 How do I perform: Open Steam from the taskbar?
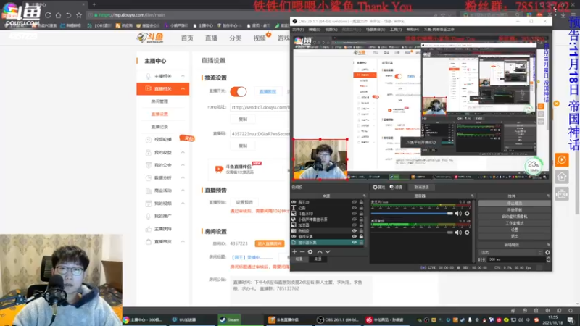pos(229,319)
